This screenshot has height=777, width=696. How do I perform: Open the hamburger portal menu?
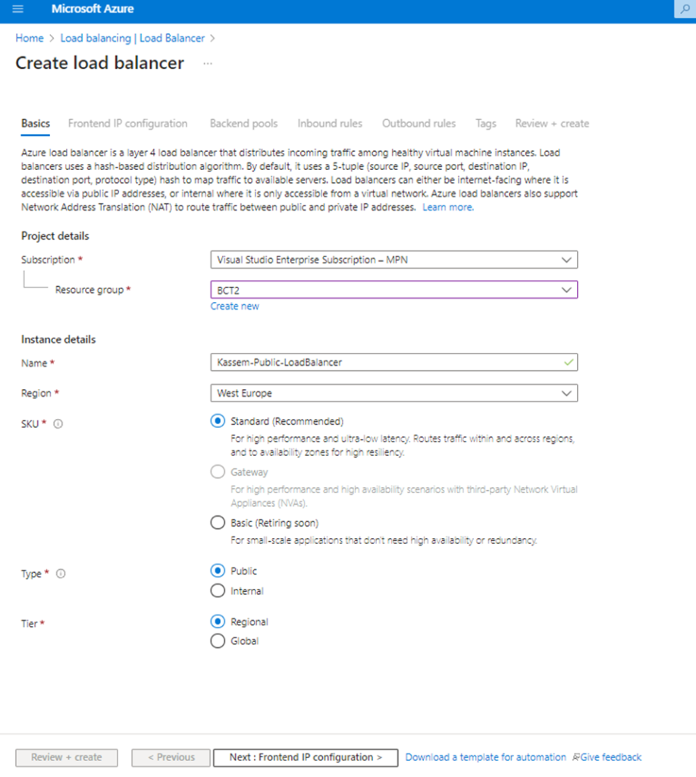click(x=18, y=9)
